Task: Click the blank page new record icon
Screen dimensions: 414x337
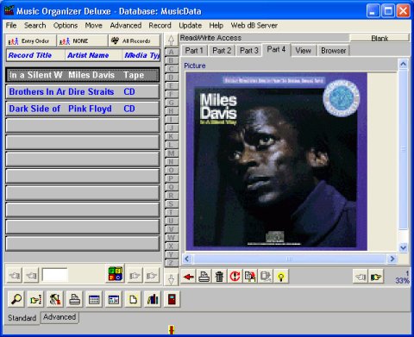Action: point(133,299)
